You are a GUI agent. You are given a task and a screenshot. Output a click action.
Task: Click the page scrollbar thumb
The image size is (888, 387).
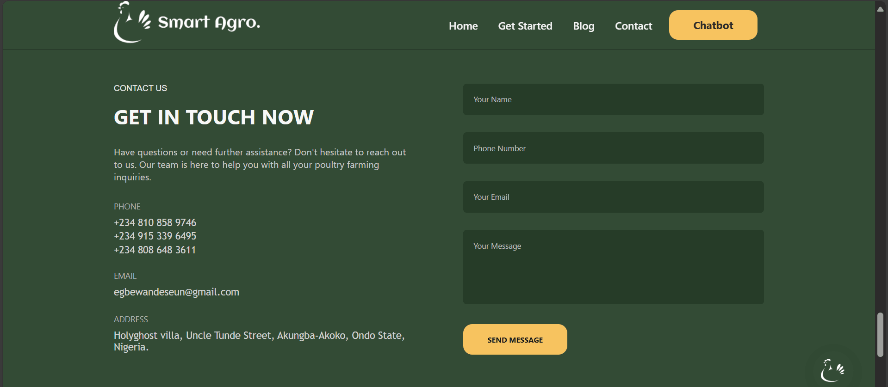880,335
